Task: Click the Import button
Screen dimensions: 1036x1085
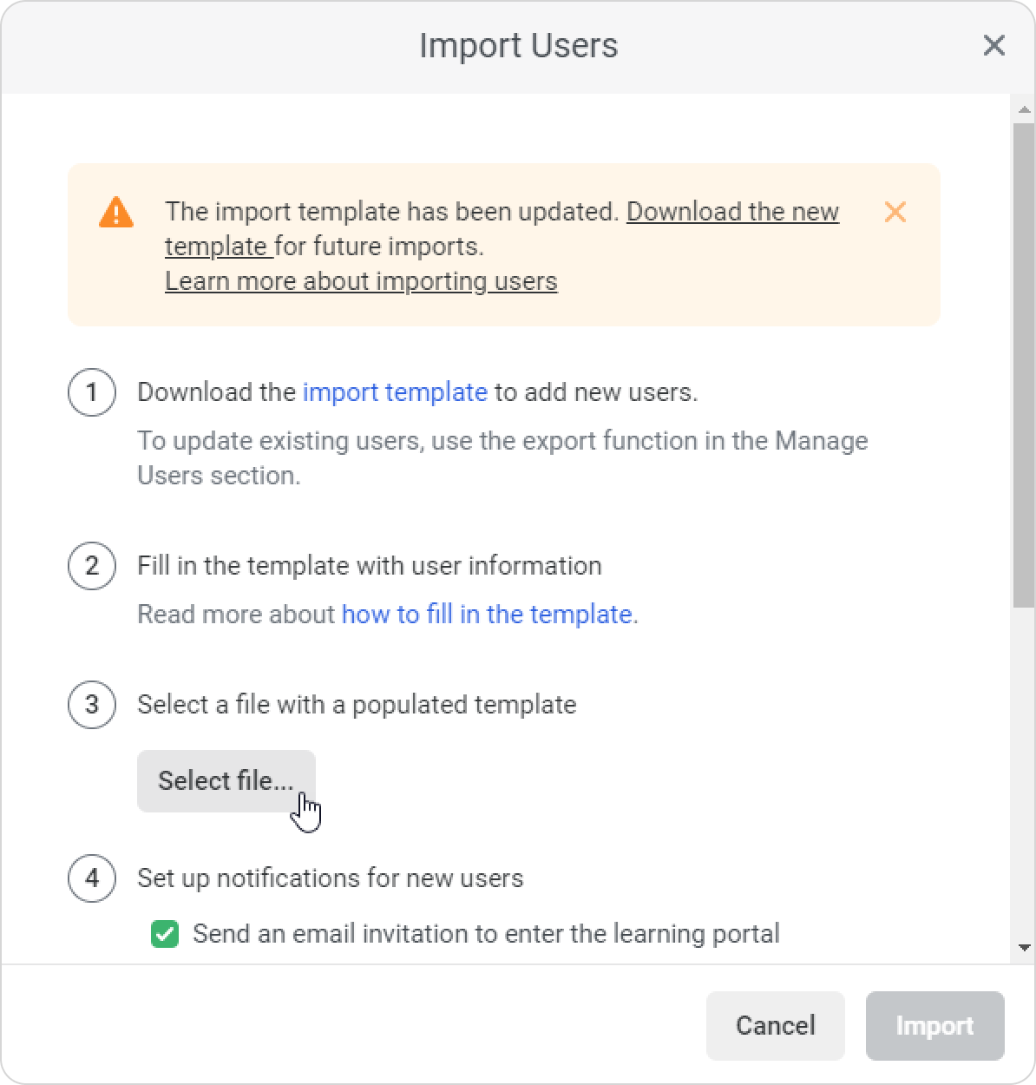Action: 934,1026
